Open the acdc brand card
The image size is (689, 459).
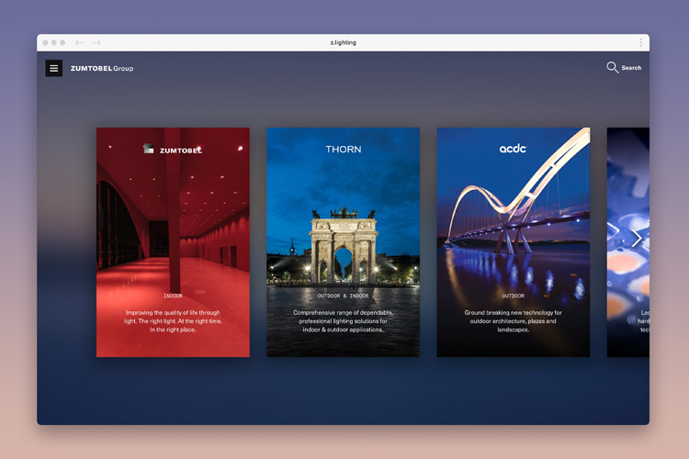514,242
